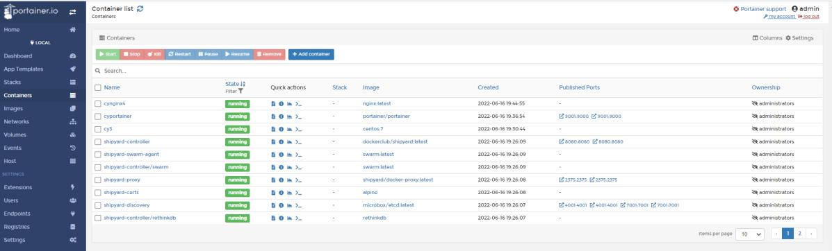Open console icon for shipyard-proxy

tap(298, 180)
